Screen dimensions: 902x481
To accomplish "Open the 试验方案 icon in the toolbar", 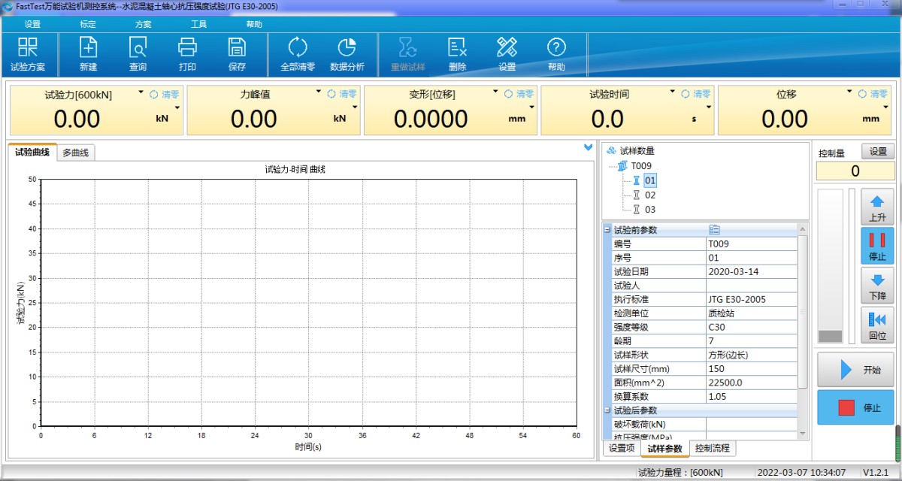I will tap(29, 54).
